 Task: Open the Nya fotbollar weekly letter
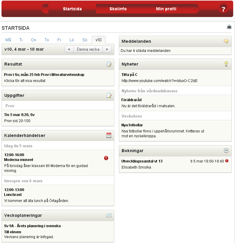click(132, 125)
